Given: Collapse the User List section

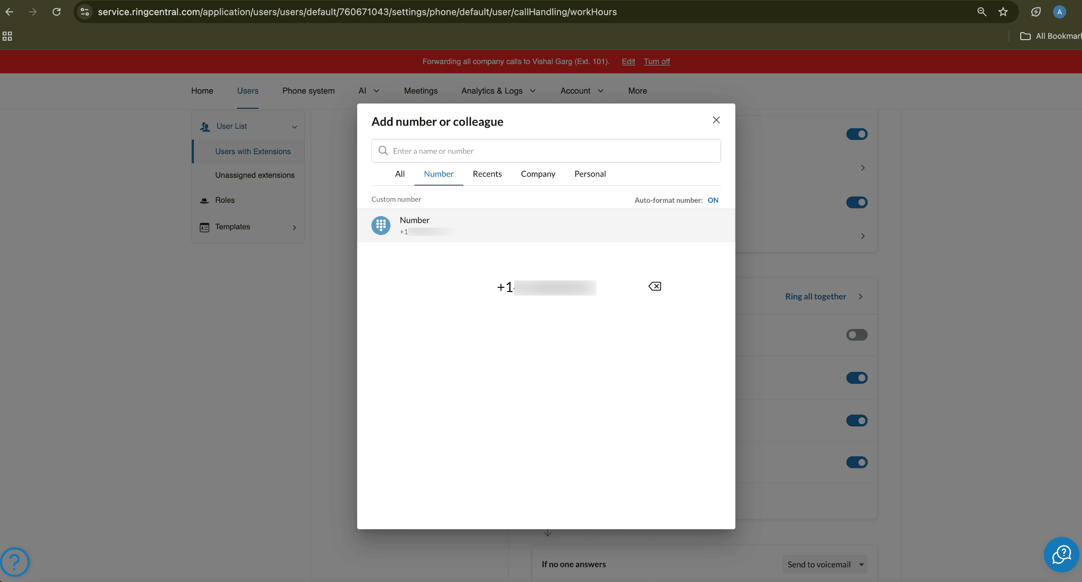Looking at the screenshot, I should pos(294,127).
